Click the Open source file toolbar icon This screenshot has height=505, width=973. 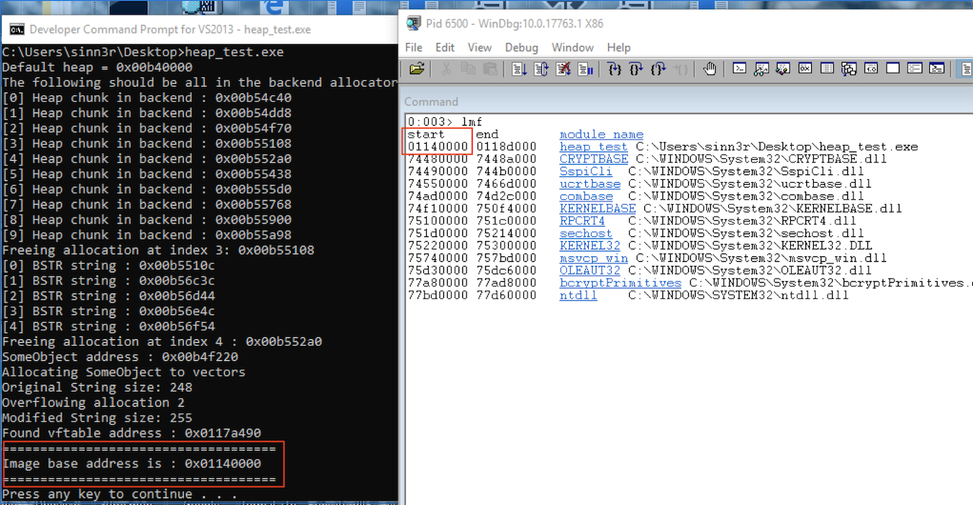coord(417,69)
